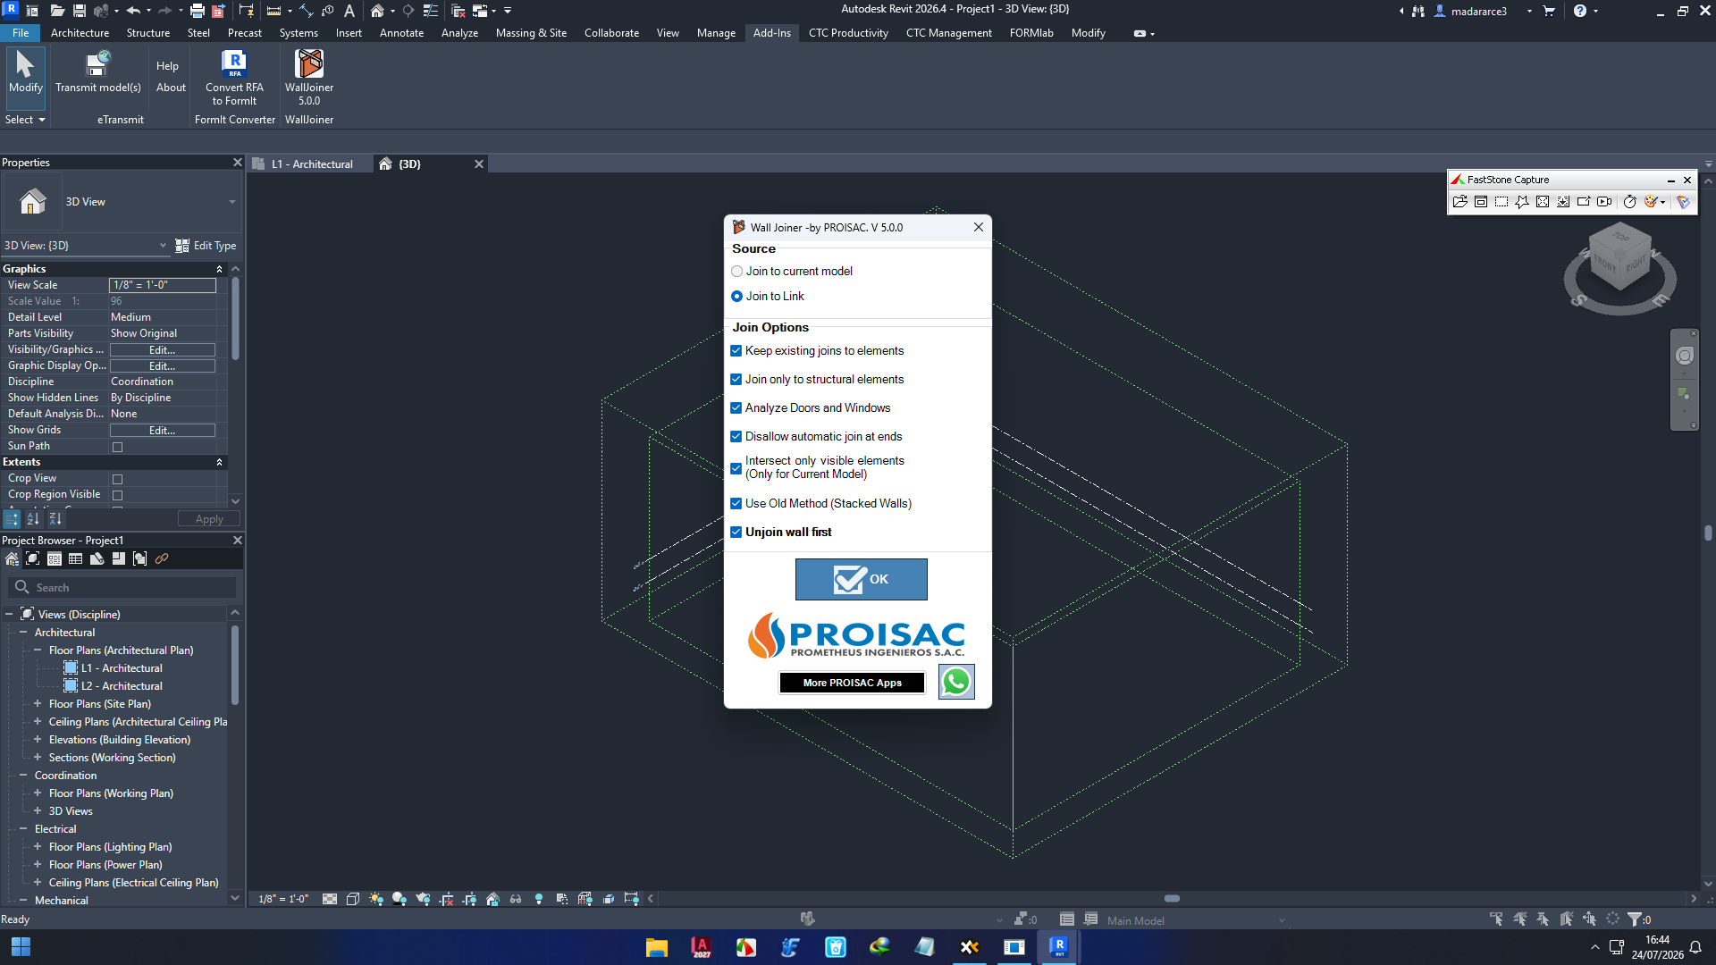Collapse the Views (Discipline) tree node

pos(9,615)
